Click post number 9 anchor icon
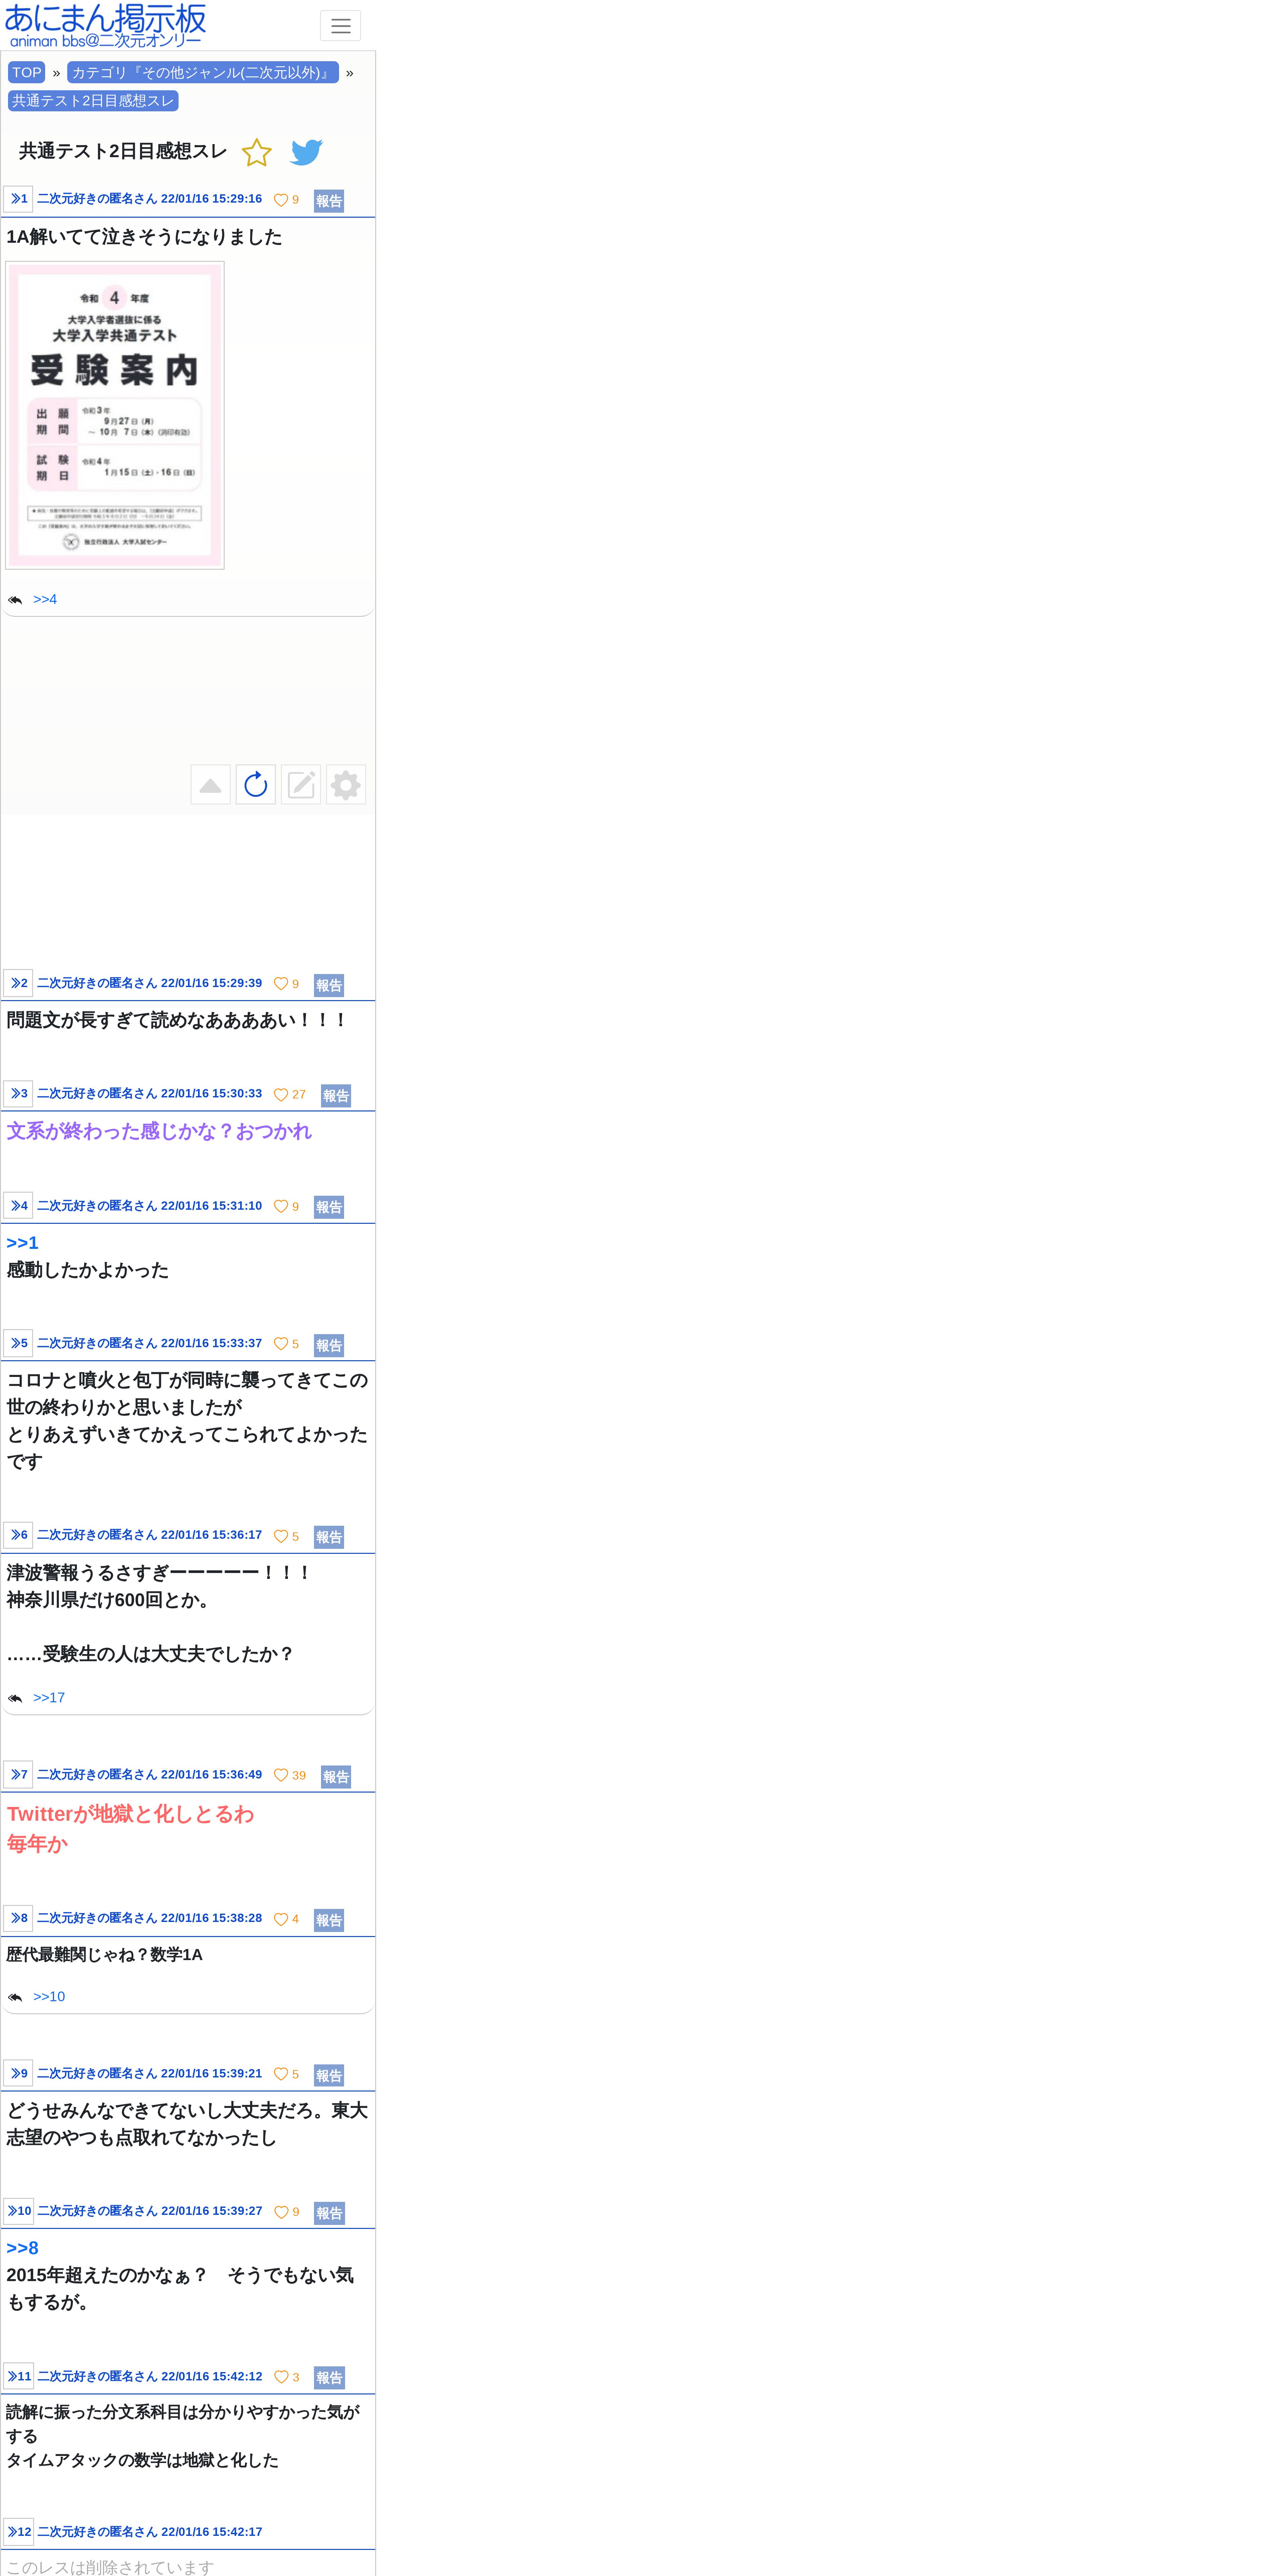 pos(18,2073)
